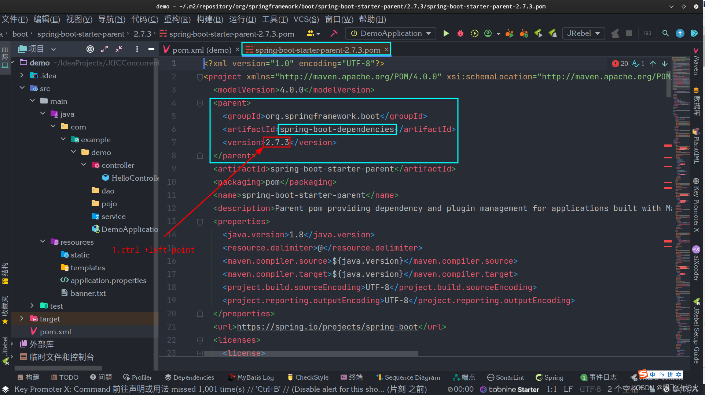Image resolution: width=705 pixels, height=395 pixels.
Task: Click the 1:1 cursor position in status bar
Action: point(552,390)
